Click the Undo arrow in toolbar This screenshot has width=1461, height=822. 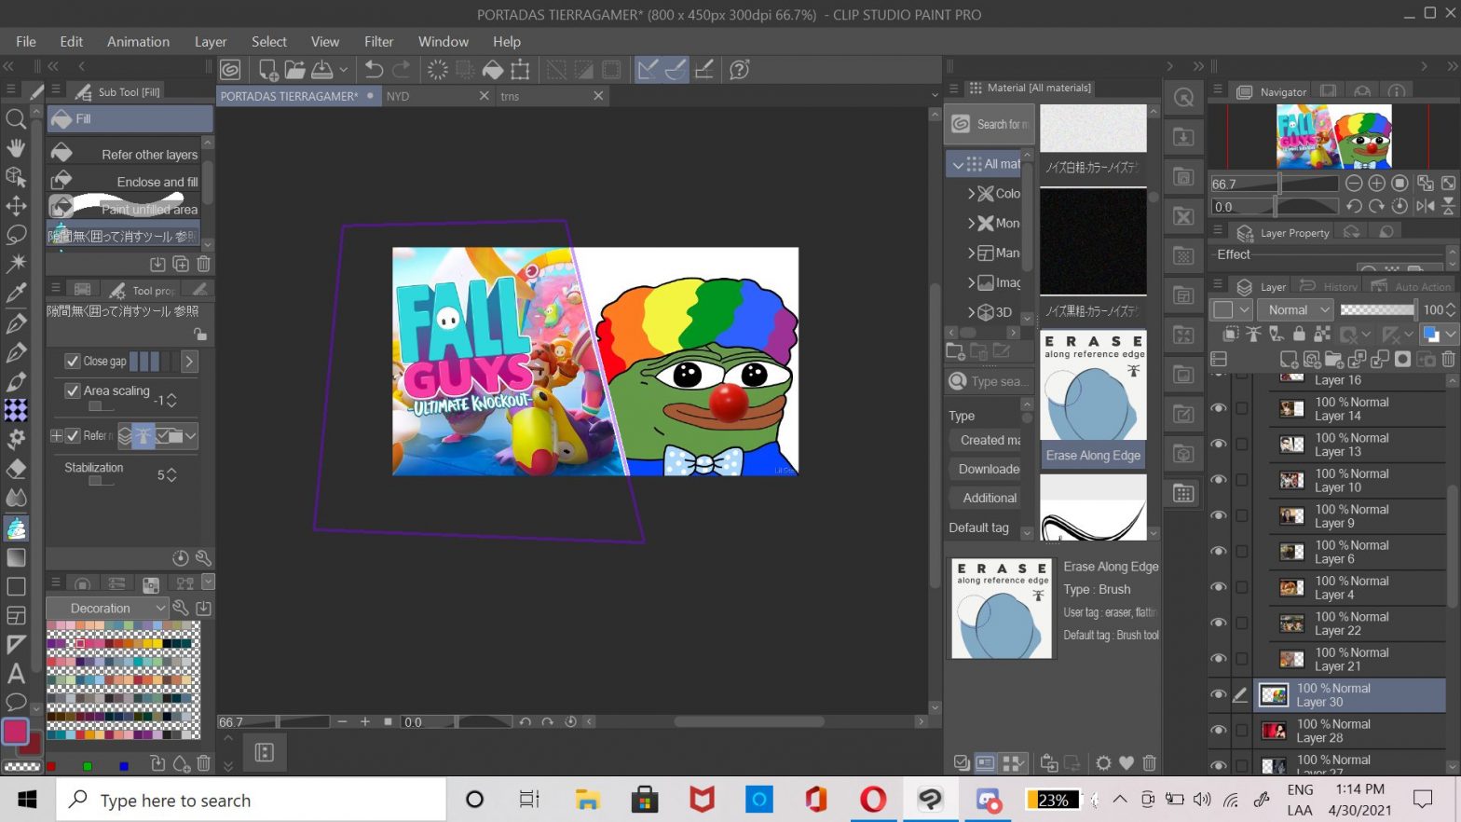374,70
